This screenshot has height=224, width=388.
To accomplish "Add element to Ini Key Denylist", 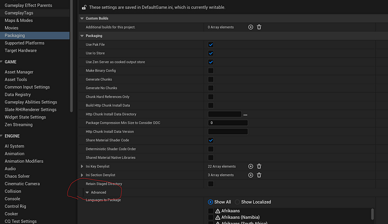I will (250, 167).
